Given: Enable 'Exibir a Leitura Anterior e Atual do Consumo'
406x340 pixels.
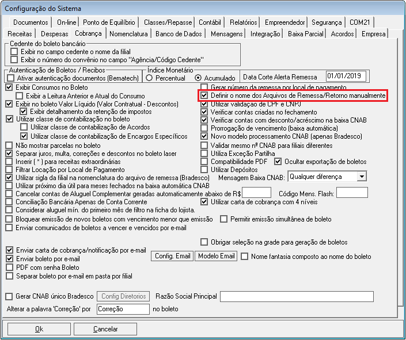Looking at the screenshot, I should [19, 95].
